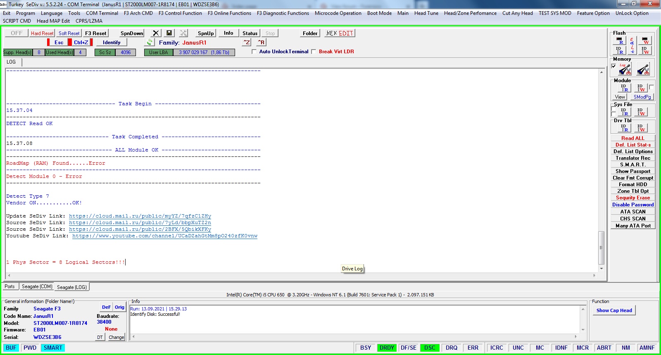Screen dimensions: 661x355
Task: Click the ^R control button
Action: pyautogui.click(x=261, y=42)
